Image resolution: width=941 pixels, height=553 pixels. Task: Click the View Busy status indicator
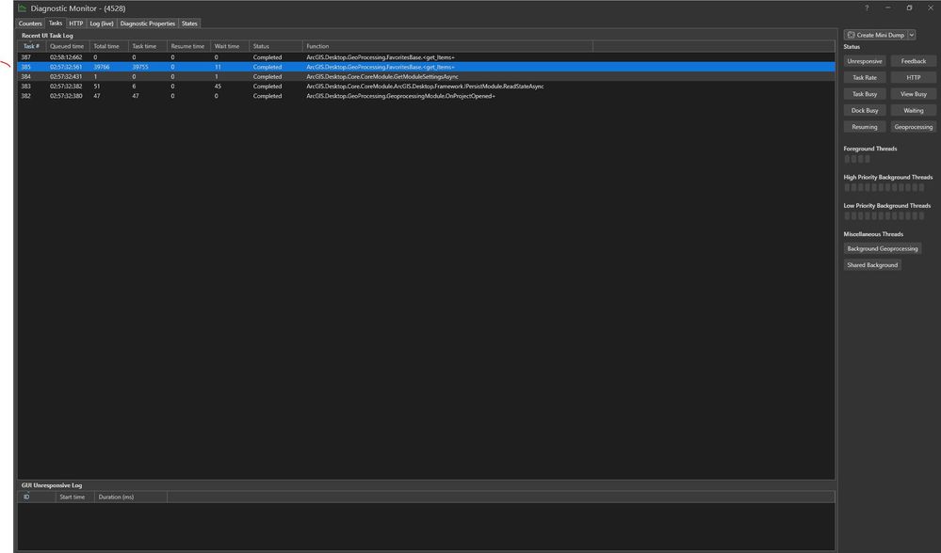point(914,94)
